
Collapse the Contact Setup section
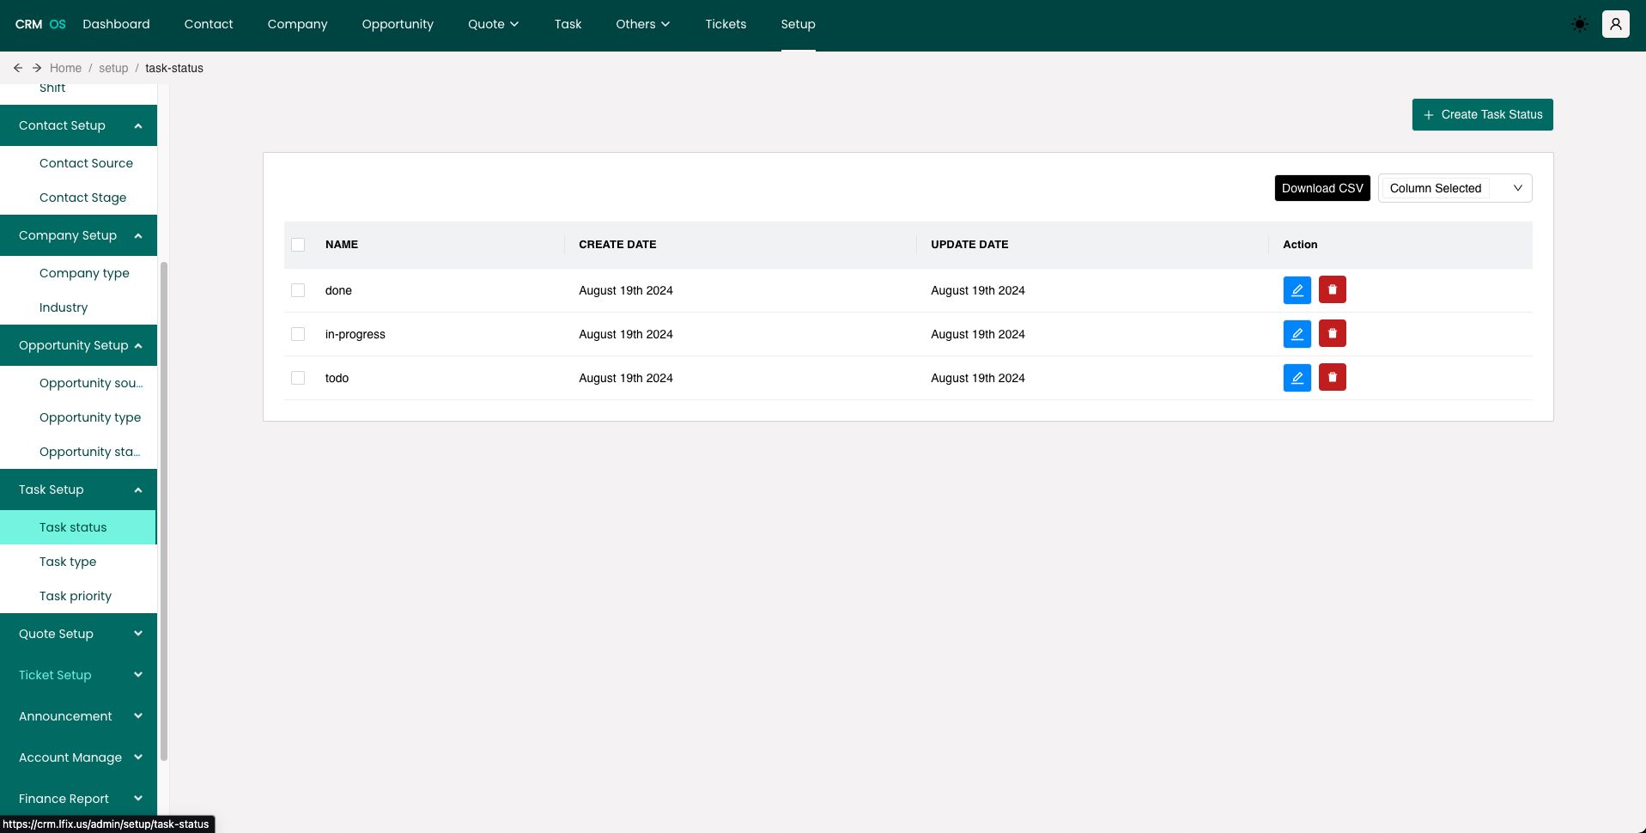[78, 125]
